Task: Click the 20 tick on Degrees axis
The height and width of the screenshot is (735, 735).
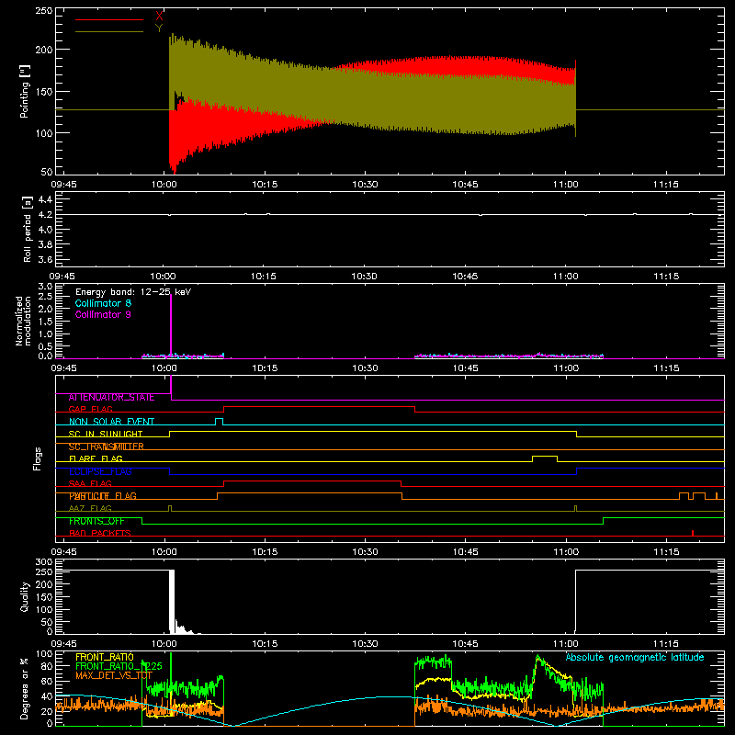Action: tap(48, 711)
